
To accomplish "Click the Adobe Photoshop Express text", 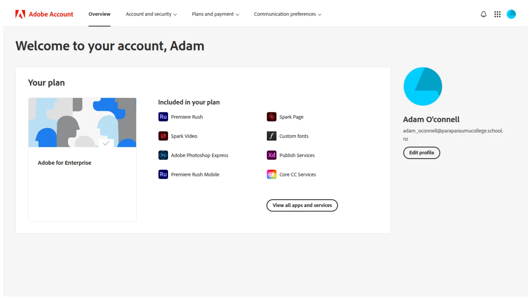I will (200, 155).
